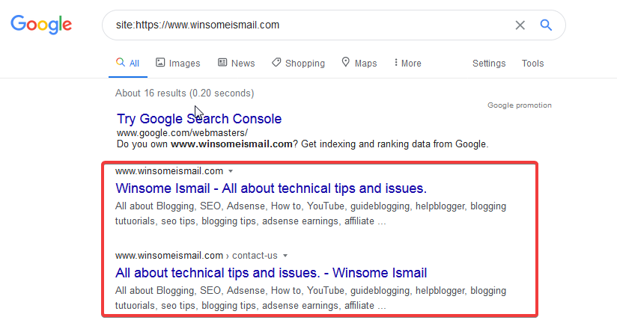The height and width of the screenshot is (326, 617).
Task: Click the Shopping tag icon
Action: (276, 63)
